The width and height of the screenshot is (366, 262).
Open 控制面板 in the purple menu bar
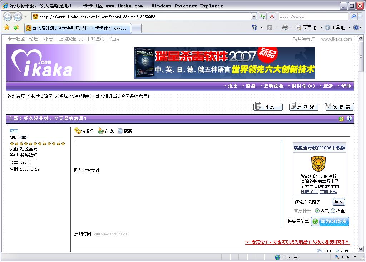(x=273, y=86)
